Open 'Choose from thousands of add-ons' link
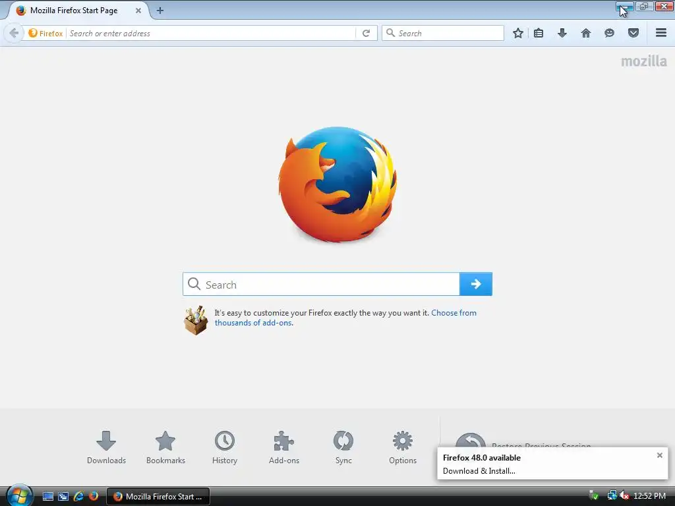Viewport: 675px width, 506px height. (345, 318)
